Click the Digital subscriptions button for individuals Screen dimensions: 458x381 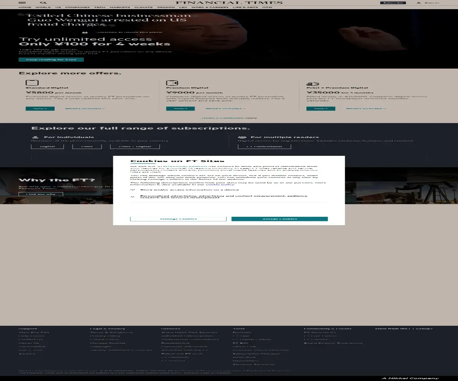(47, 146)
